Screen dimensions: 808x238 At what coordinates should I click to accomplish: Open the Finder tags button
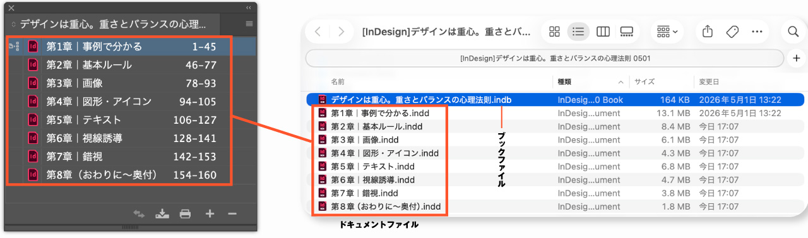pyautogui.click(x=732, y=32)
